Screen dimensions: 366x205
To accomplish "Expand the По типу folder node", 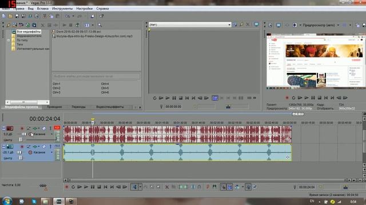I will pyautogui.click(x=9, y=40).
